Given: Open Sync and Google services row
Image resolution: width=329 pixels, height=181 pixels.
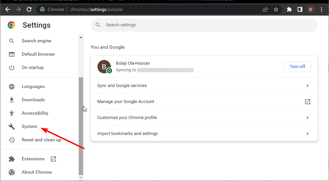Looking at the screenshot, I should (x=204, y=86).
